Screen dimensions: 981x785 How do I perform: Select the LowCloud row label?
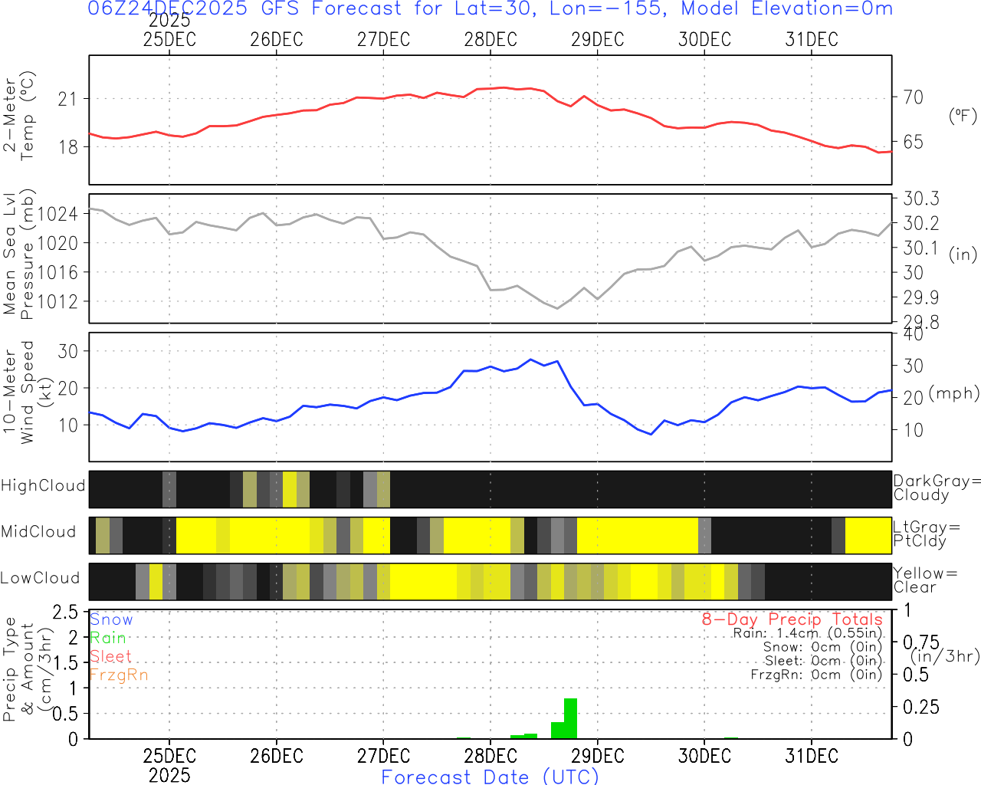pyautogui.click(x=41, y=579)
